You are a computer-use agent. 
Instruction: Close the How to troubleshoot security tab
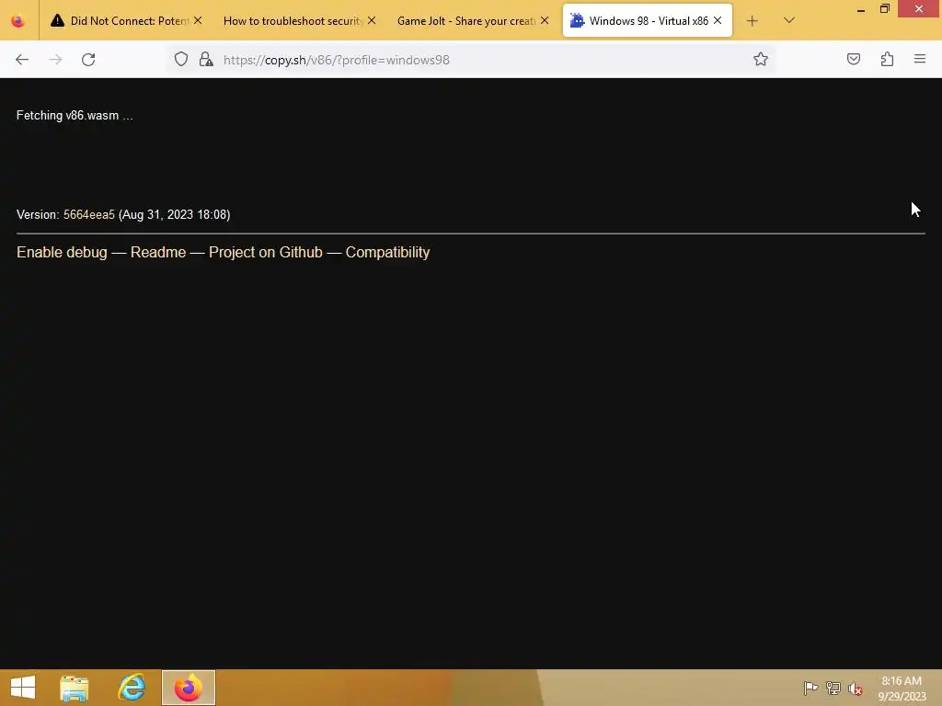[372, 20]
